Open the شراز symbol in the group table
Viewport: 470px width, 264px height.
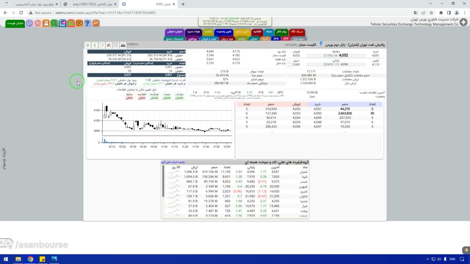pos(304,206)
